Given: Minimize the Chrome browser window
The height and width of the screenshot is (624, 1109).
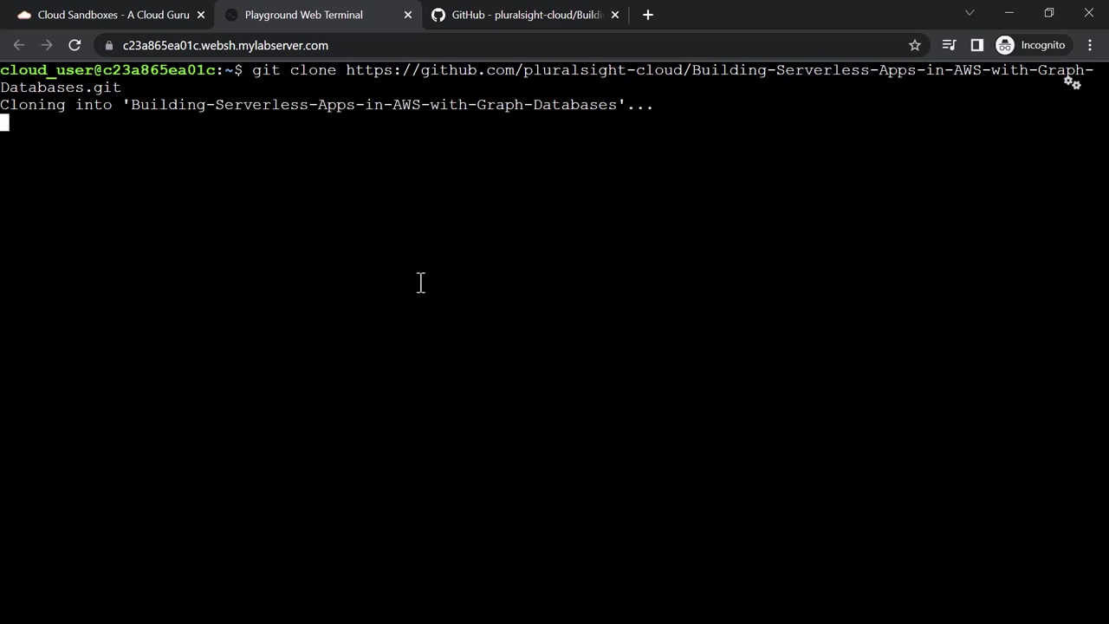Looking at the screenshot, I should [x=1009, y=13].
